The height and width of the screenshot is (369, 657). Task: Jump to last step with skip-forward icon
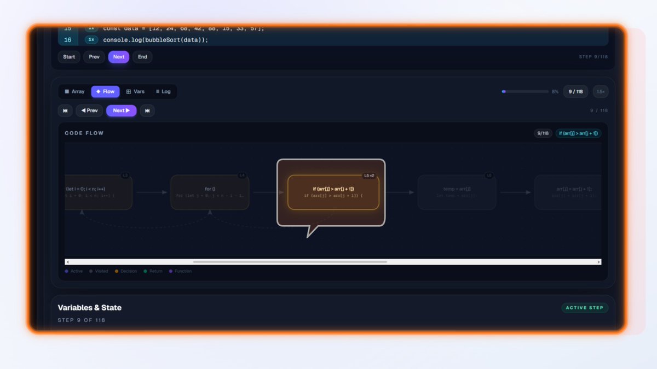click(x=147, y=111)
